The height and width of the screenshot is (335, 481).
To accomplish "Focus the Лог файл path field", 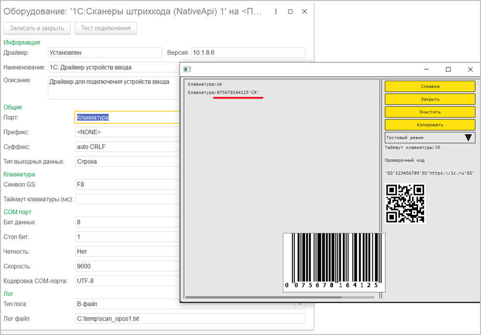I will (190, 319).
